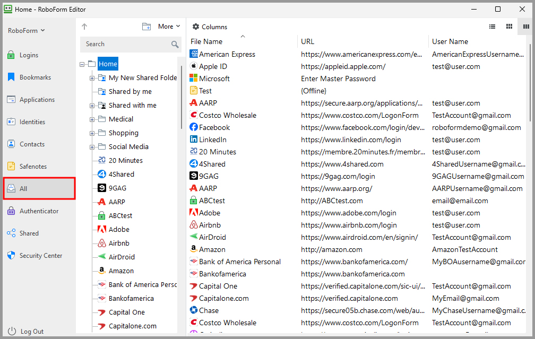Select the All inbox icon in sidebar
The width and height of the screenshot is (535, 339).
tap(11, 188)
